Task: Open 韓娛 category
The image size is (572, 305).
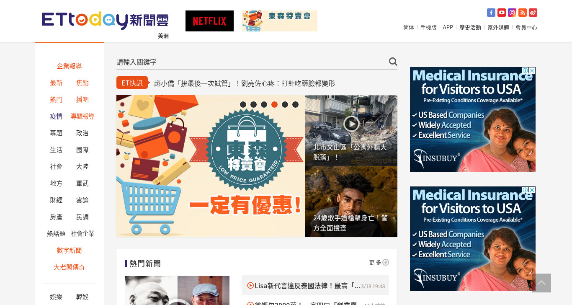Action: 82,297
